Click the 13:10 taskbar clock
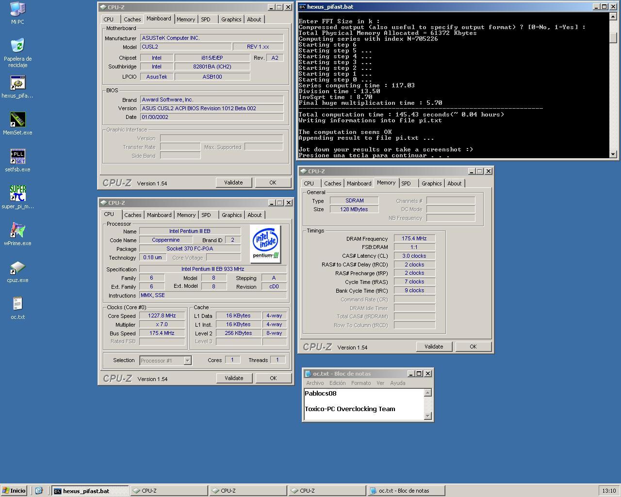This screenshot has width=621, height=497. tap(609, 491)
